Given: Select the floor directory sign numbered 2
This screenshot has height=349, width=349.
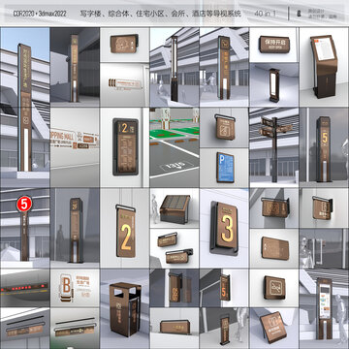Looking at the screenshot, I should click(x=124, y=147).
